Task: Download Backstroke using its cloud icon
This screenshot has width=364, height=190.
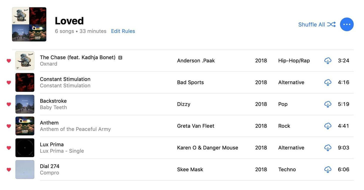Action: [327, 104]
